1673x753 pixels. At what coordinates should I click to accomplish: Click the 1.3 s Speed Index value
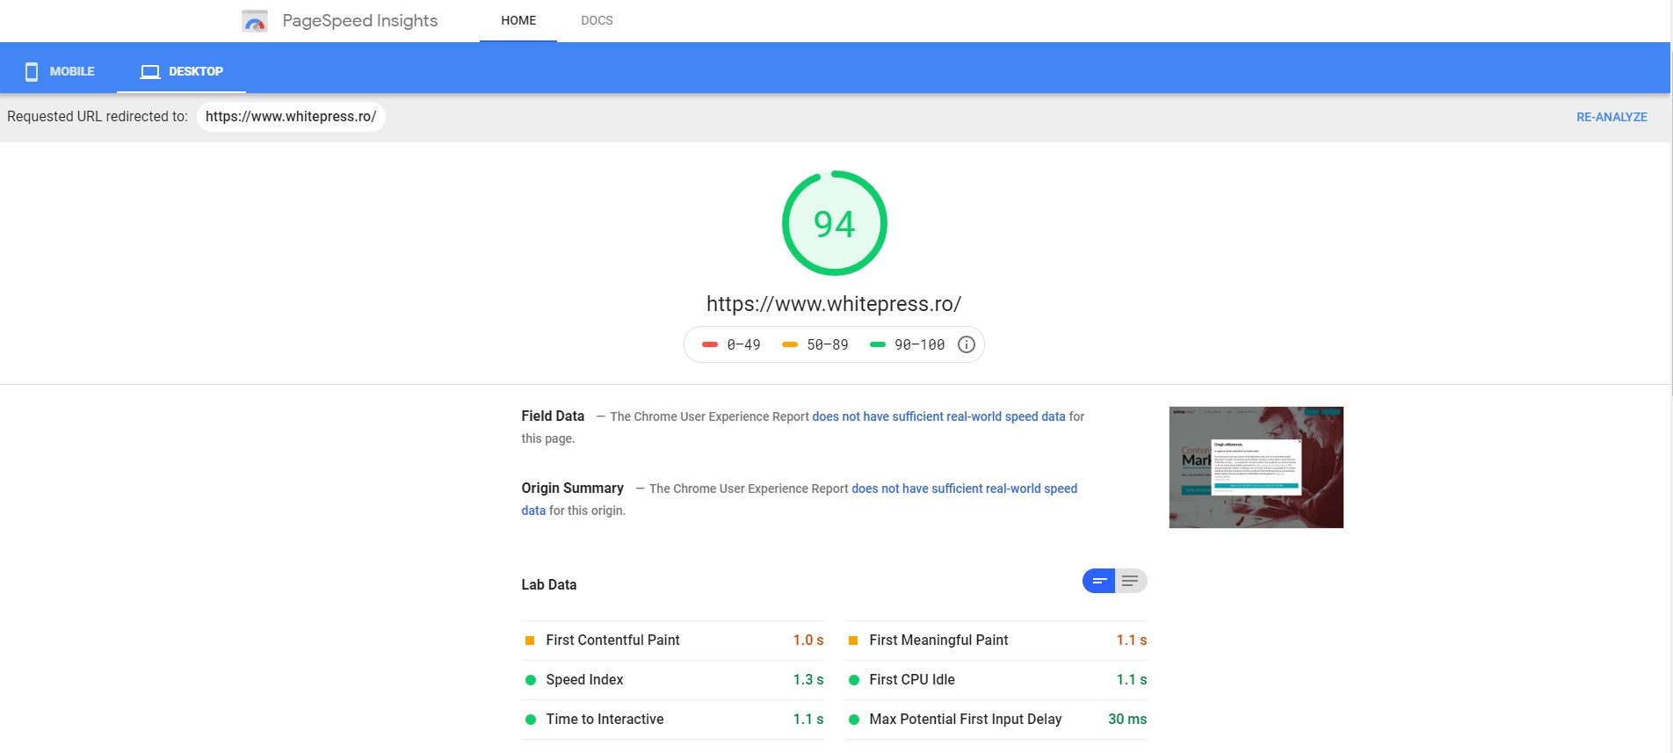coord(808,680)
